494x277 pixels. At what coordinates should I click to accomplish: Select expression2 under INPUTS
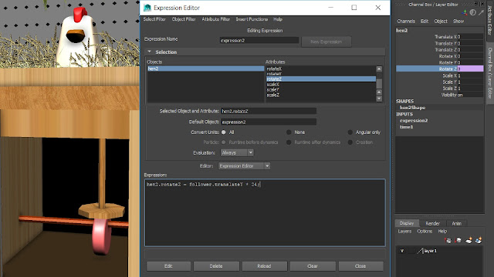click(x=414, y=121)
